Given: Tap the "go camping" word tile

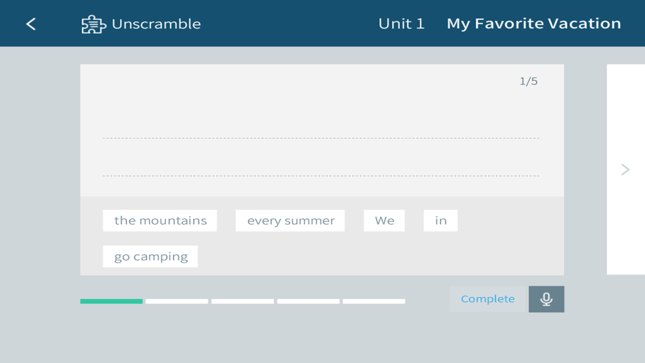Looking at the screenshot, I should pos(150,257).
